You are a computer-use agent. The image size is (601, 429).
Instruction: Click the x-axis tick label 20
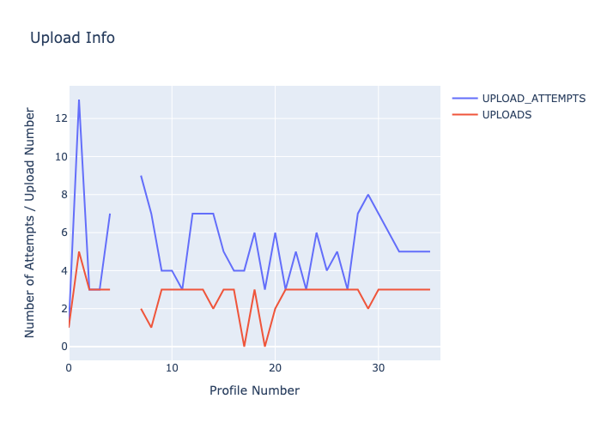[x=275, y=368]
